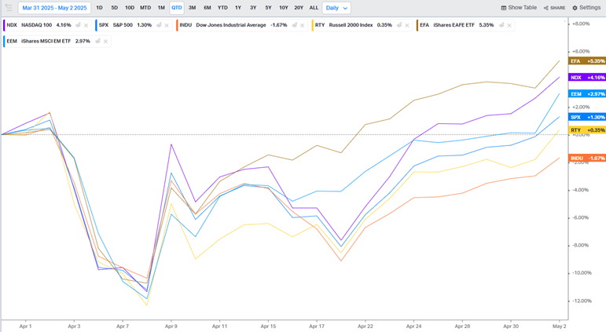Remove EFA iShares EAFE ETF from the chart

[x=509, y=25]
